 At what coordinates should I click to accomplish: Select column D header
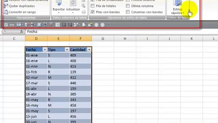point(36,39)
